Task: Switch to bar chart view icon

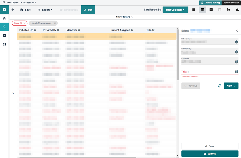Action: (237, 10)
